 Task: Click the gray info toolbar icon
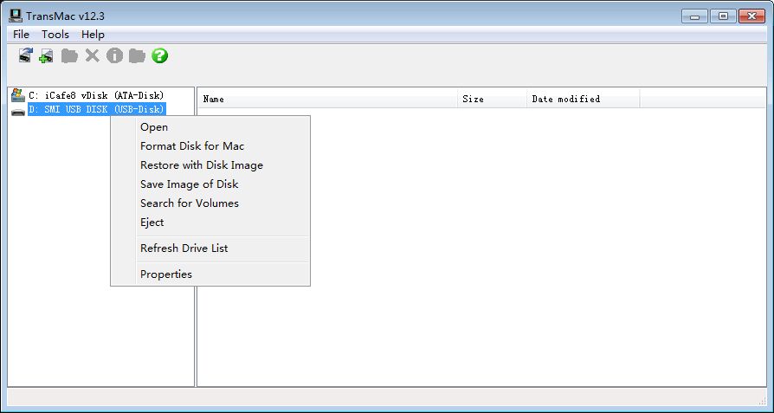[x=114, y=56]
